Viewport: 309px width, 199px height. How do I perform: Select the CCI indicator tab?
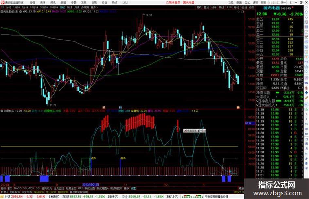(x=38, y=188)
